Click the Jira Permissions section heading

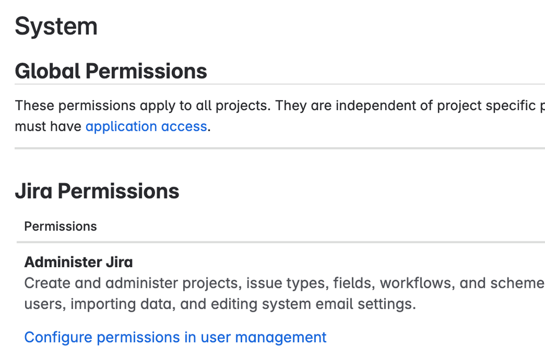pyautogui.click(x=97, y=191)
